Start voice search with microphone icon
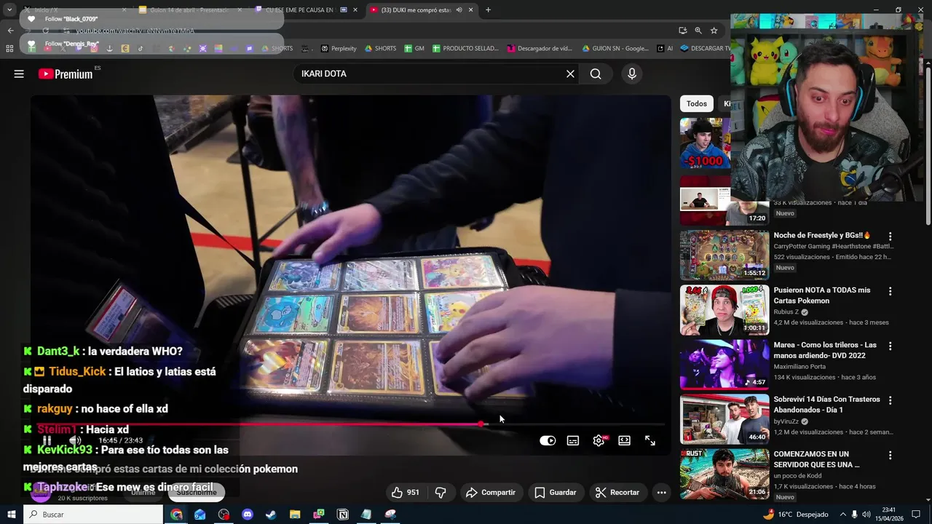The image size is (932, 524). tap(632, 74)
